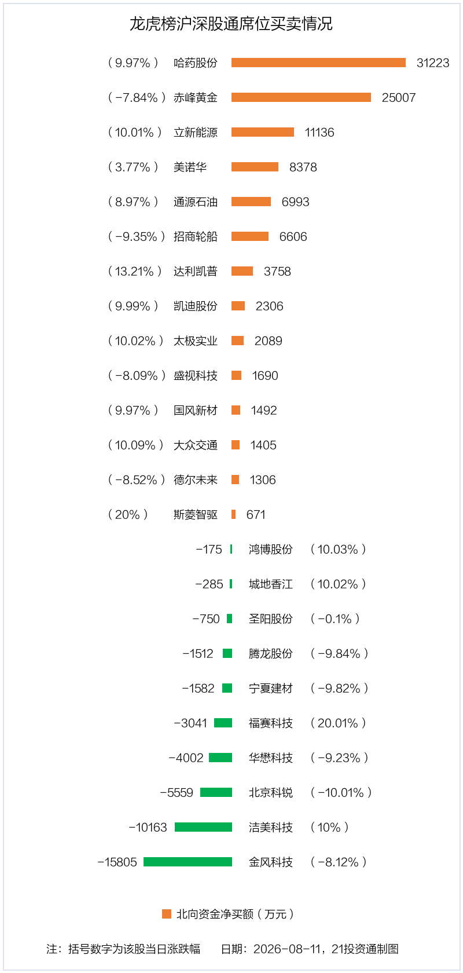Viewport: 463px width, 973px height.
Task: Click the 洁美科技 green bar
Action: coord(203,827)
